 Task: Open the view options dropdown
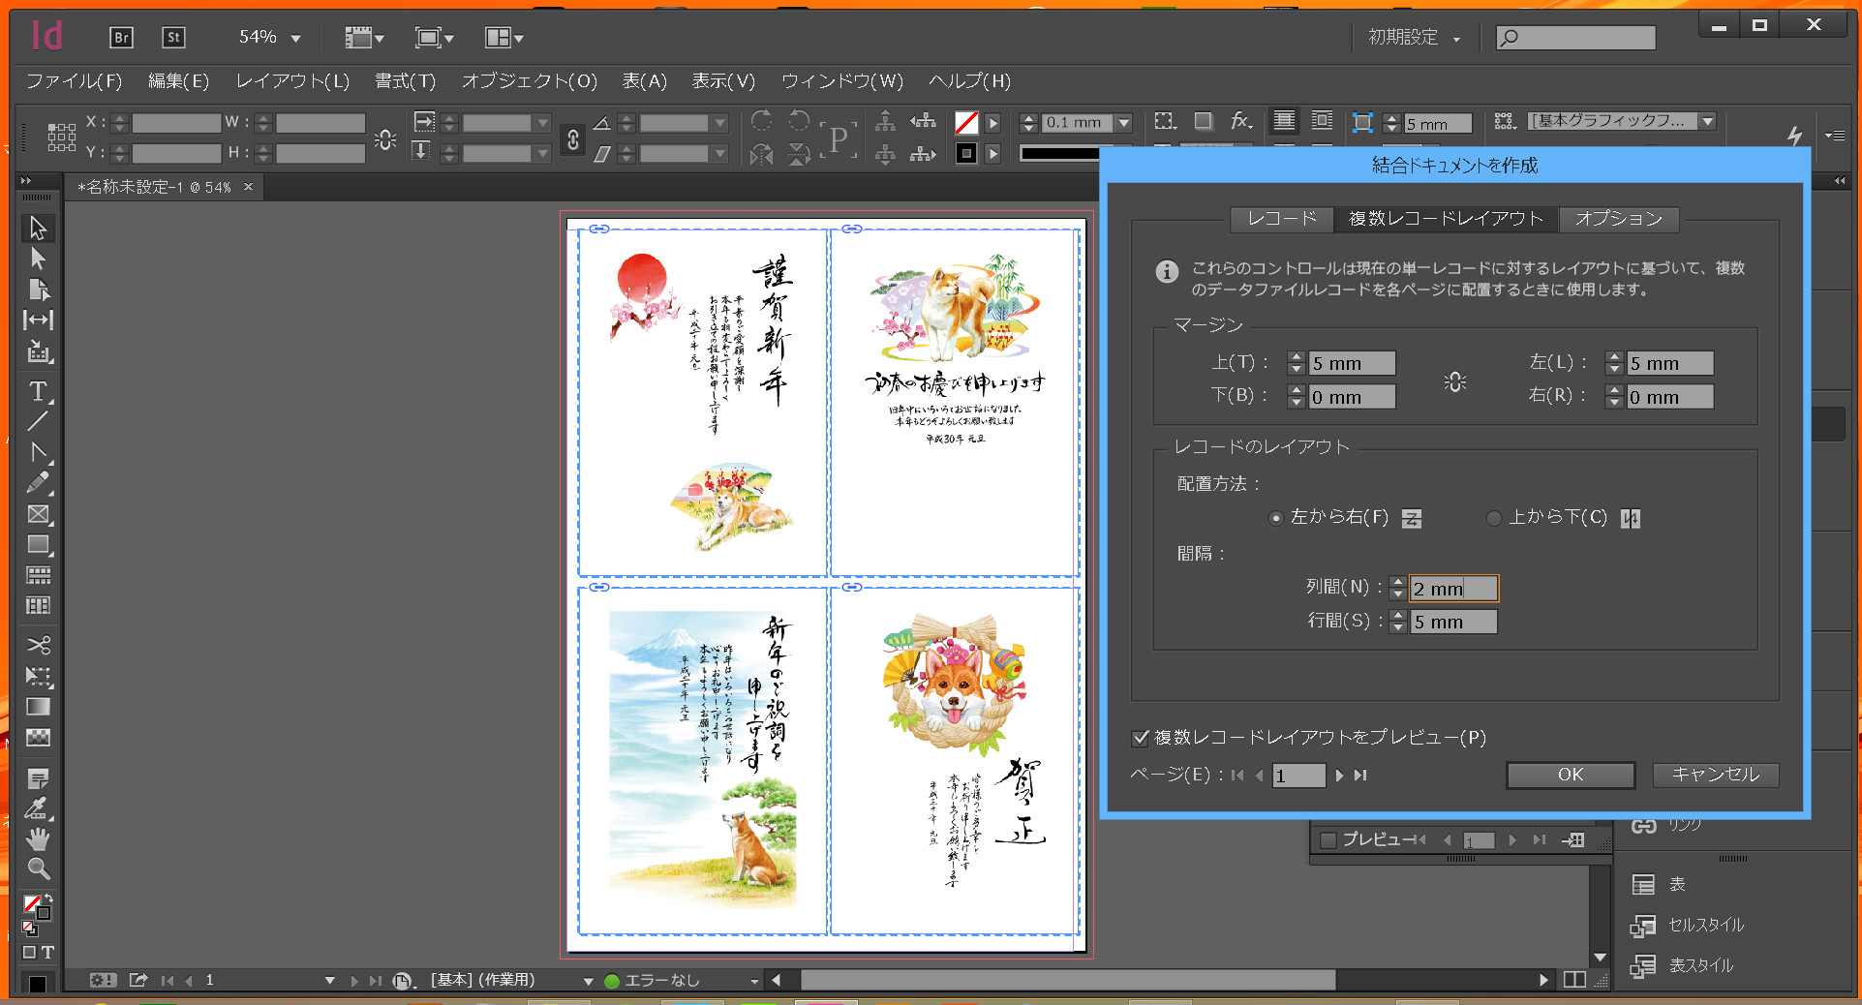365,37
